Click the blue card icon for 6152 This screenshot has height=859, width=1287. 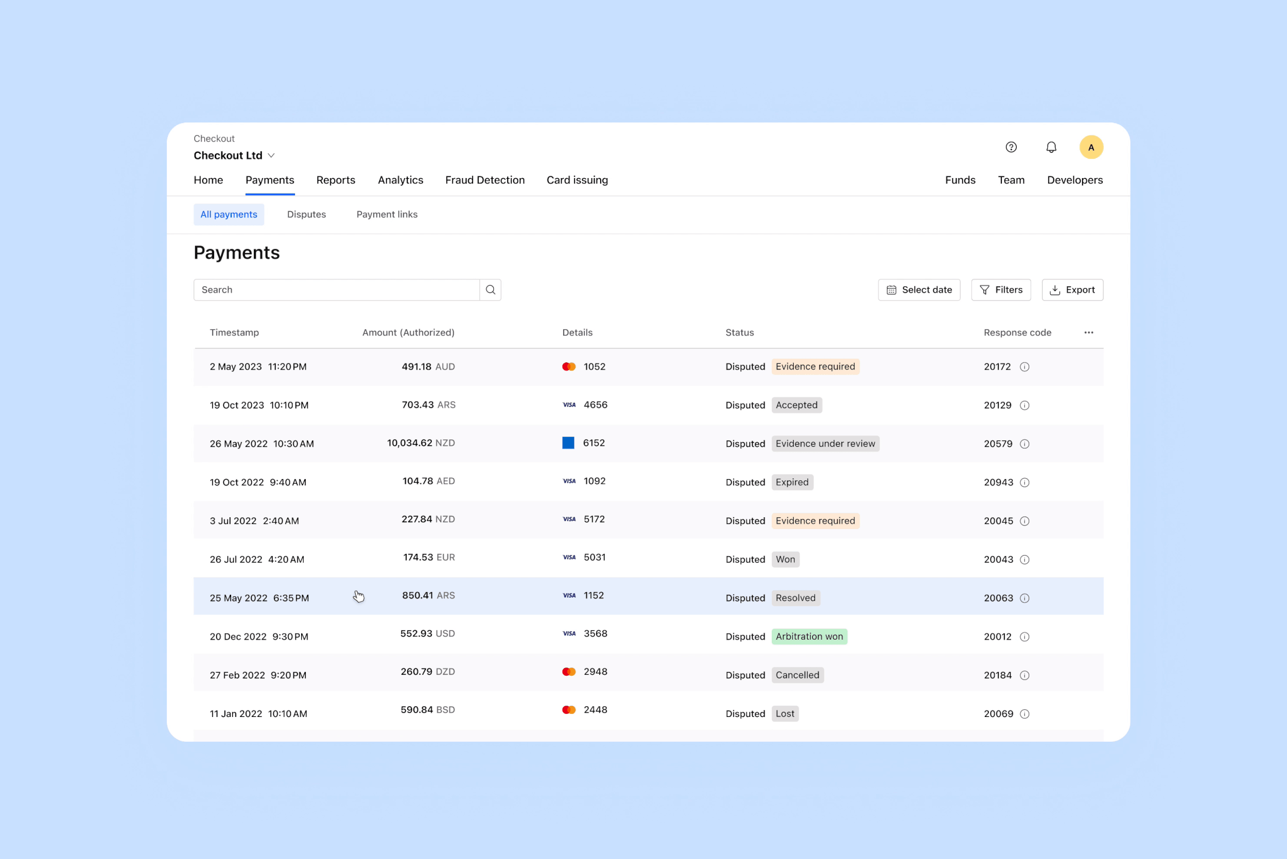click(568, 443)
